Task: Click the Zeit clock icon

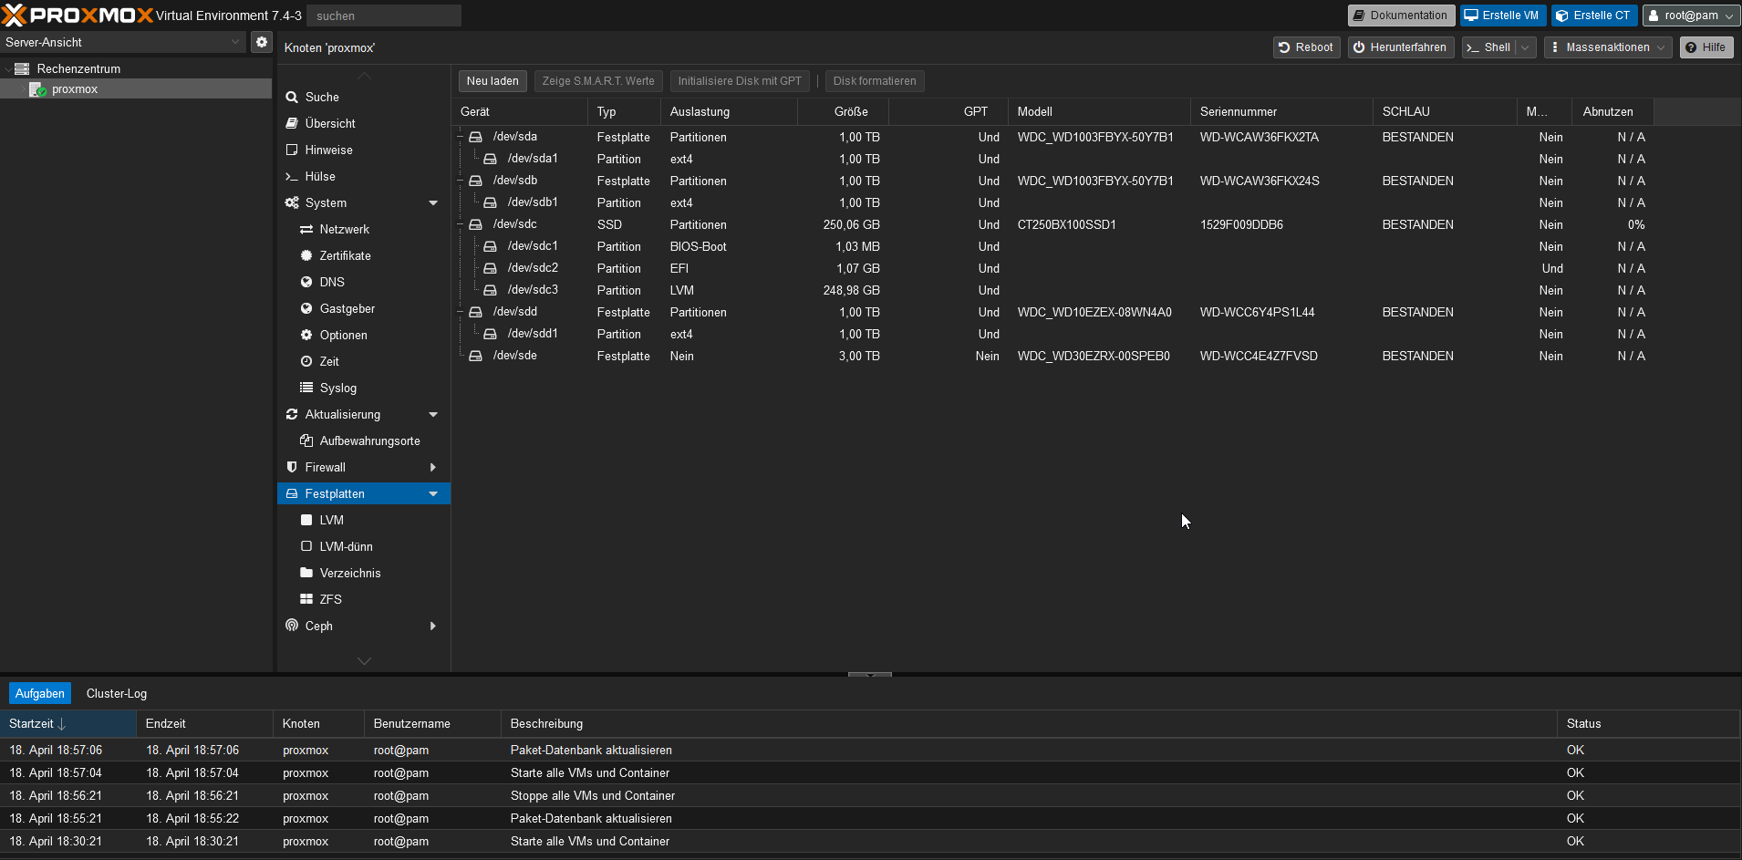Action: (306, 361)
